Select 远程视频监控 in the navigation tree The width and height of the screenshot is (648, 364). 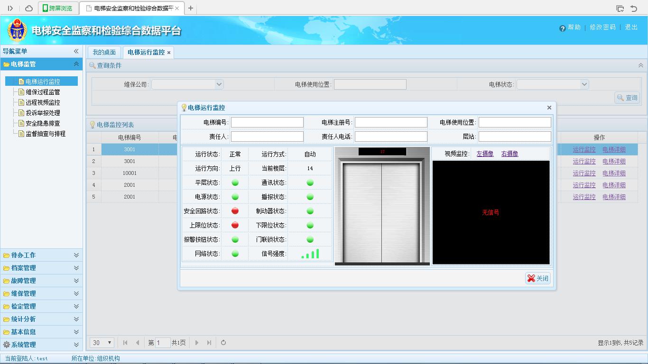tap(43, 102)
